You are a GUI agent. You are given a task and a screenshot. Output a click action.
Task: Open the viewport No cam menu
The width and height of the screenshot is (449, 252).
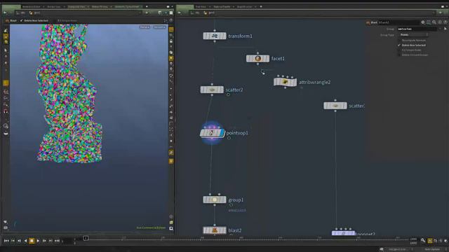(159, 27)
